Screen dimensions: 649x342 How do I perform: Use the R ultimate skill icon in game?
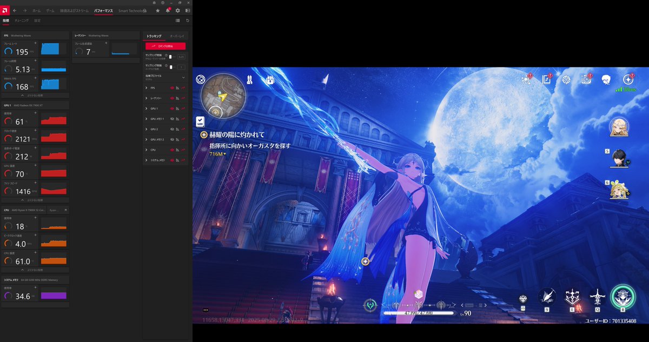(x=622, y=297)
